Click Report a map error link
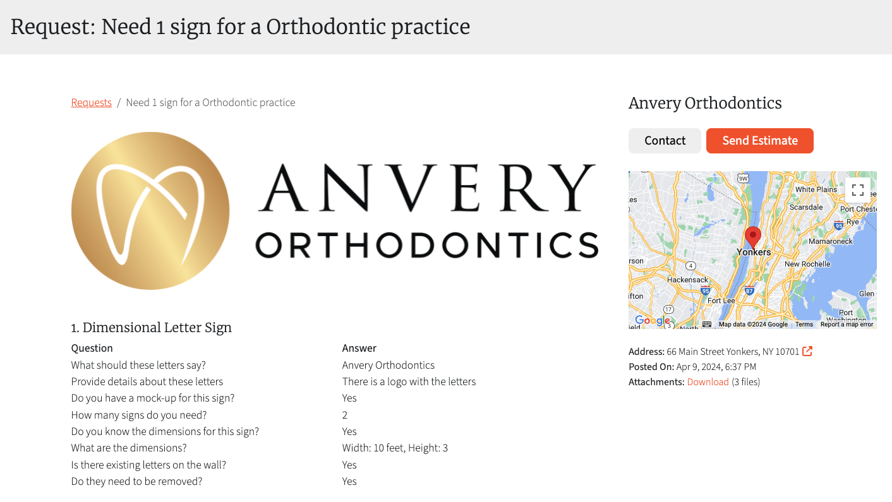The image size is (892, 502). pos(847,325)
